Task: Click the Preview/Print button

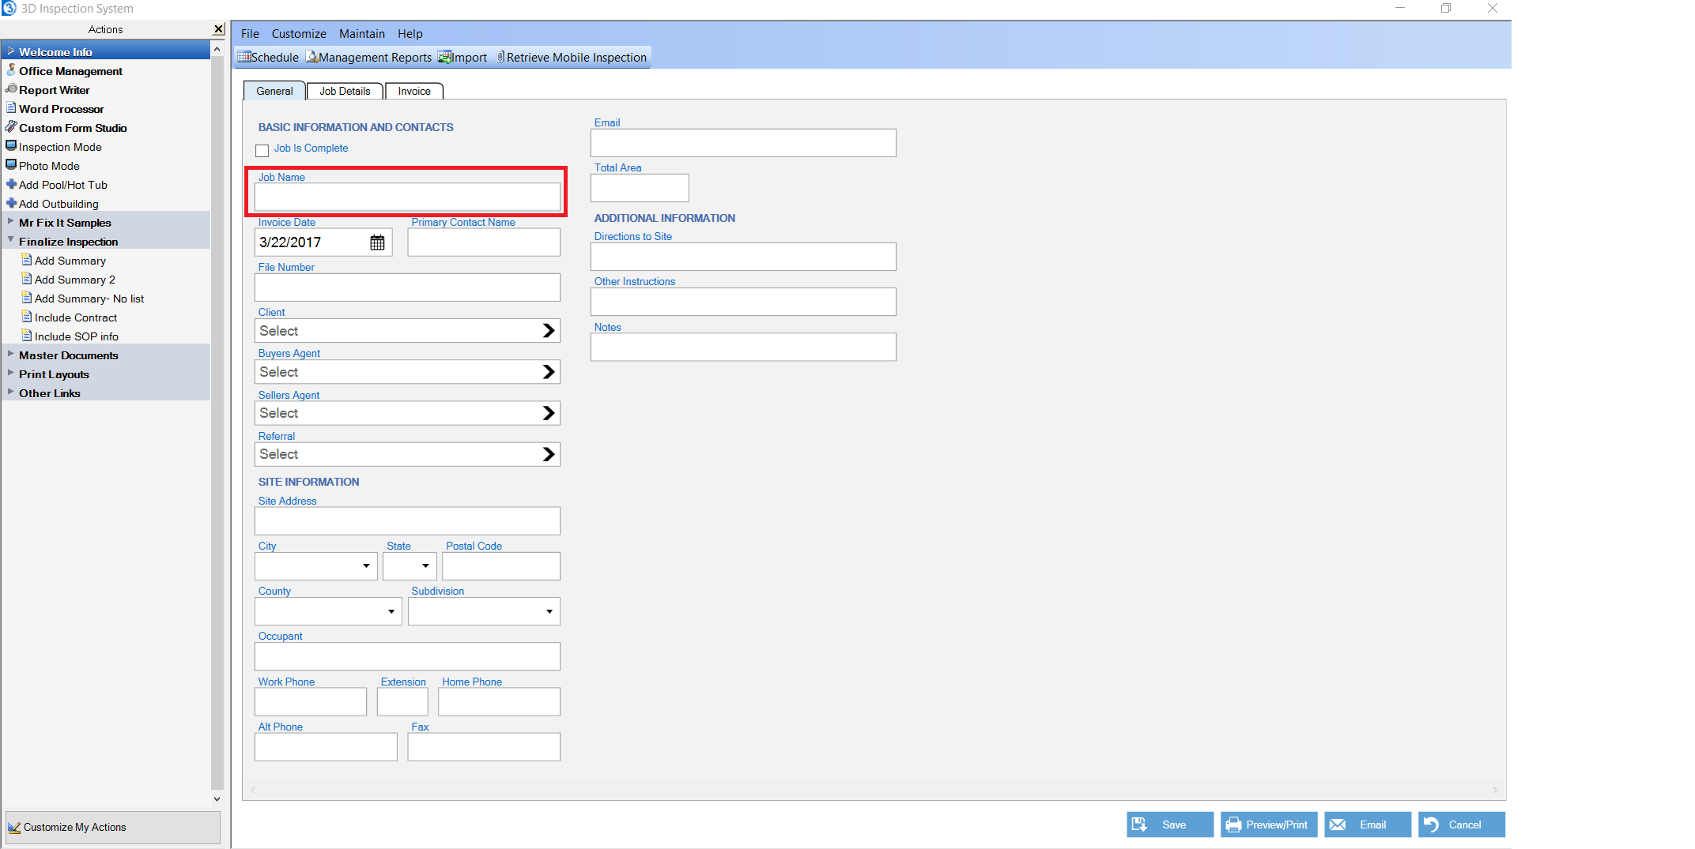Action: tap(1269, 825)
